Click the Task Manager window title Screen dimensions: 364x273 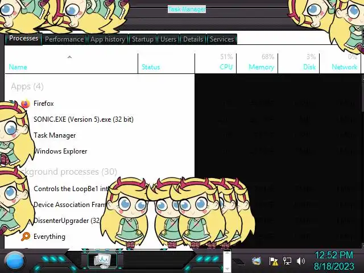click(187, 9)
